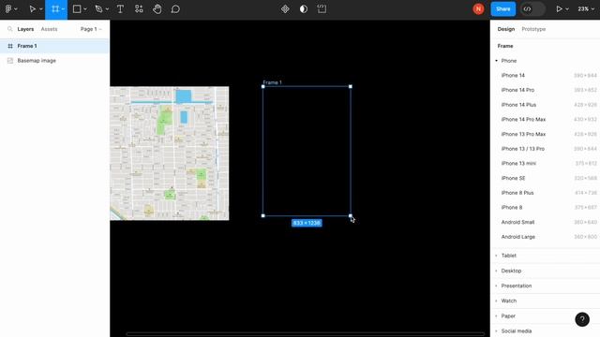Choose the iPhone SE preset
This screenshot has height=337, width=600.
pos(547,178)
